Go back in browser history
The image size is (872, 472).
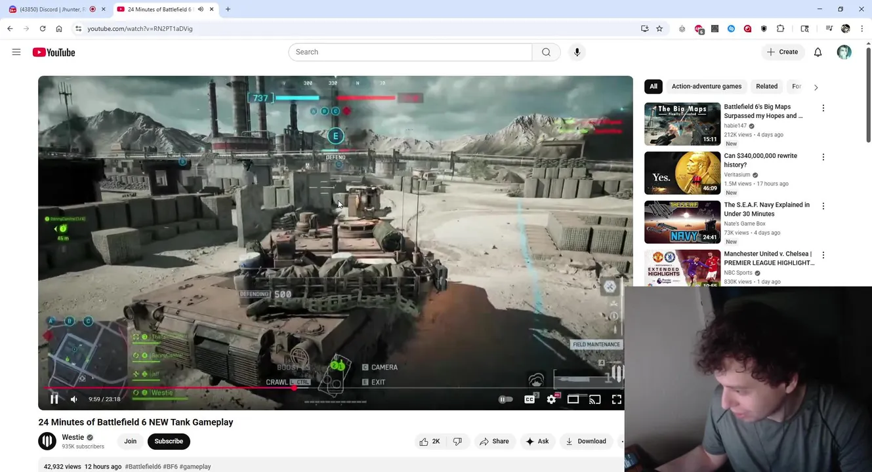[x=10, y=29]
